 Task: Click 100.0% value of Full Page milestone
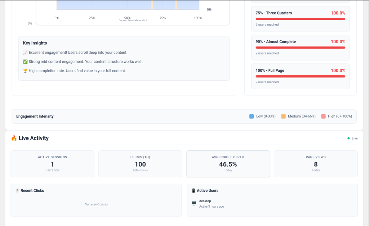click(338, 70)
